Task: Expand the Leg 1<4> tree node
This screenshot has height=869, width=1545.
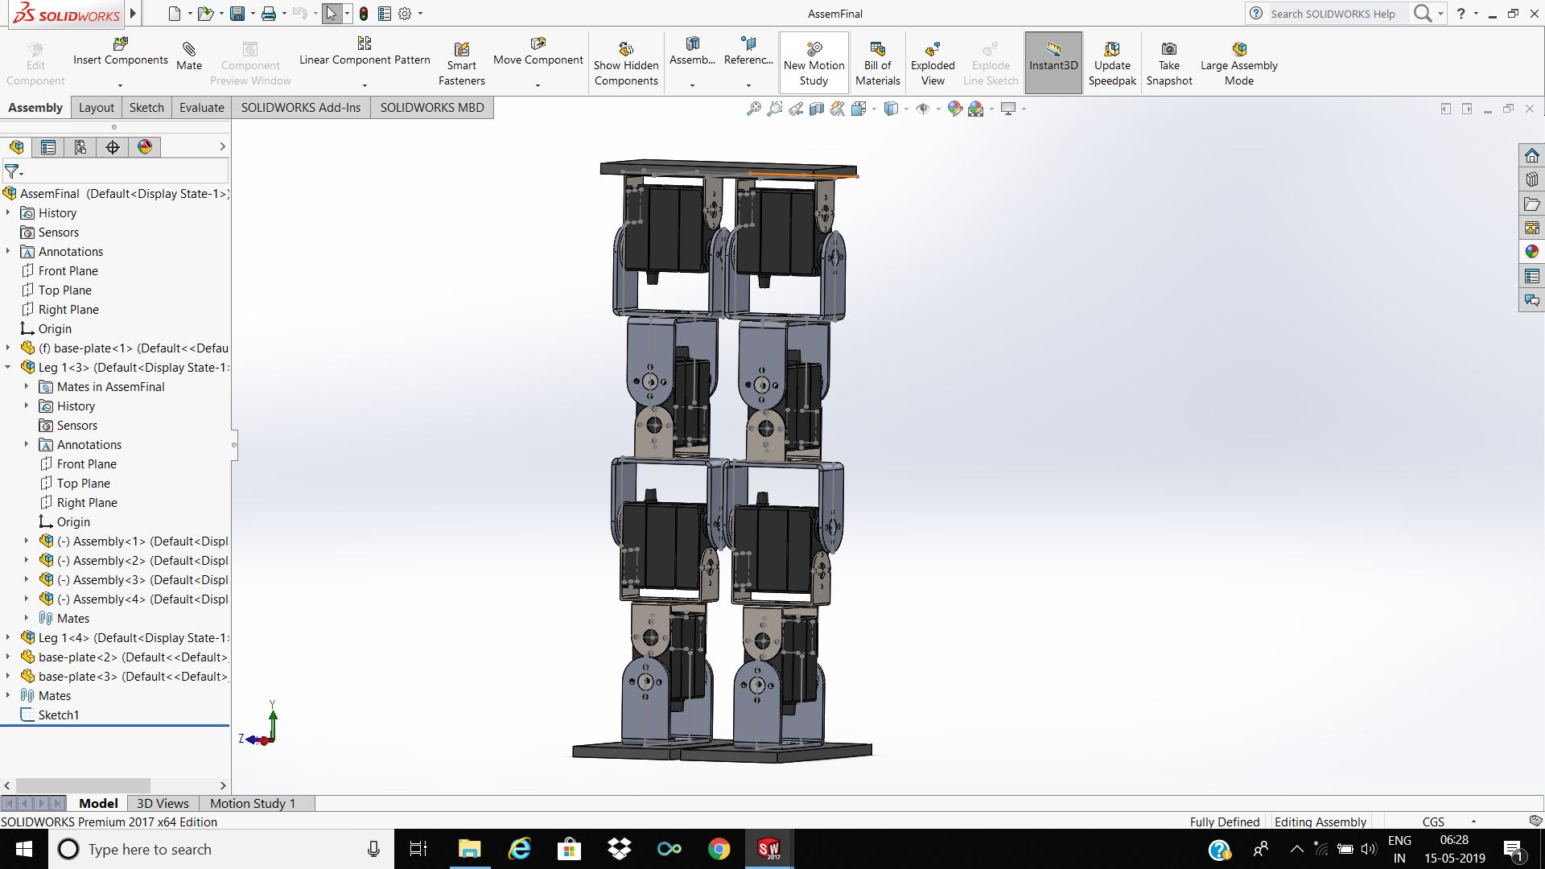Action: (8, 638)
